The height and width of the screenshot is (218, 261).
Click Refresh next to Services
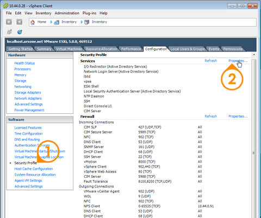click(211, 61)
